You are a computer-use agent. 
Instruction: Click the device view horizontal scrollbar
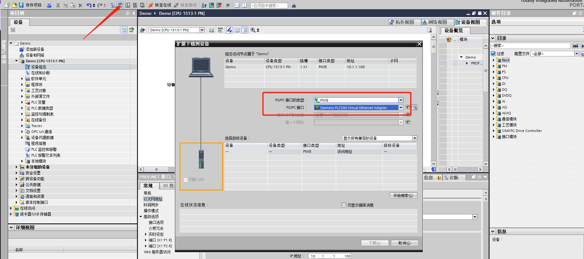point(156,169)
